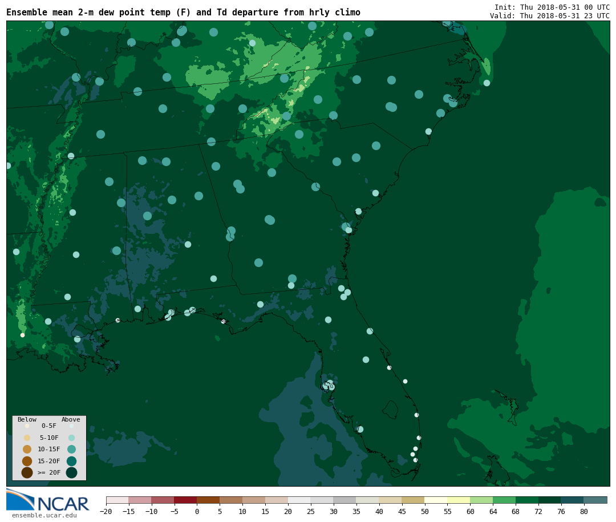
Task: Click the '0-5F' legend label
Action: (x=49, y=426)
